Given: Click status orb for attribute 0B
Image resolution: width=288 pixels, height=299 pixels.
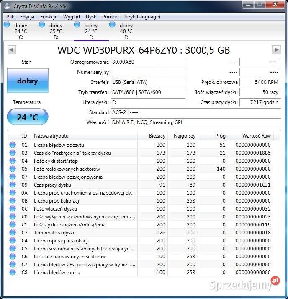Looking at the screenshot, I should click(x=13, y=201).
